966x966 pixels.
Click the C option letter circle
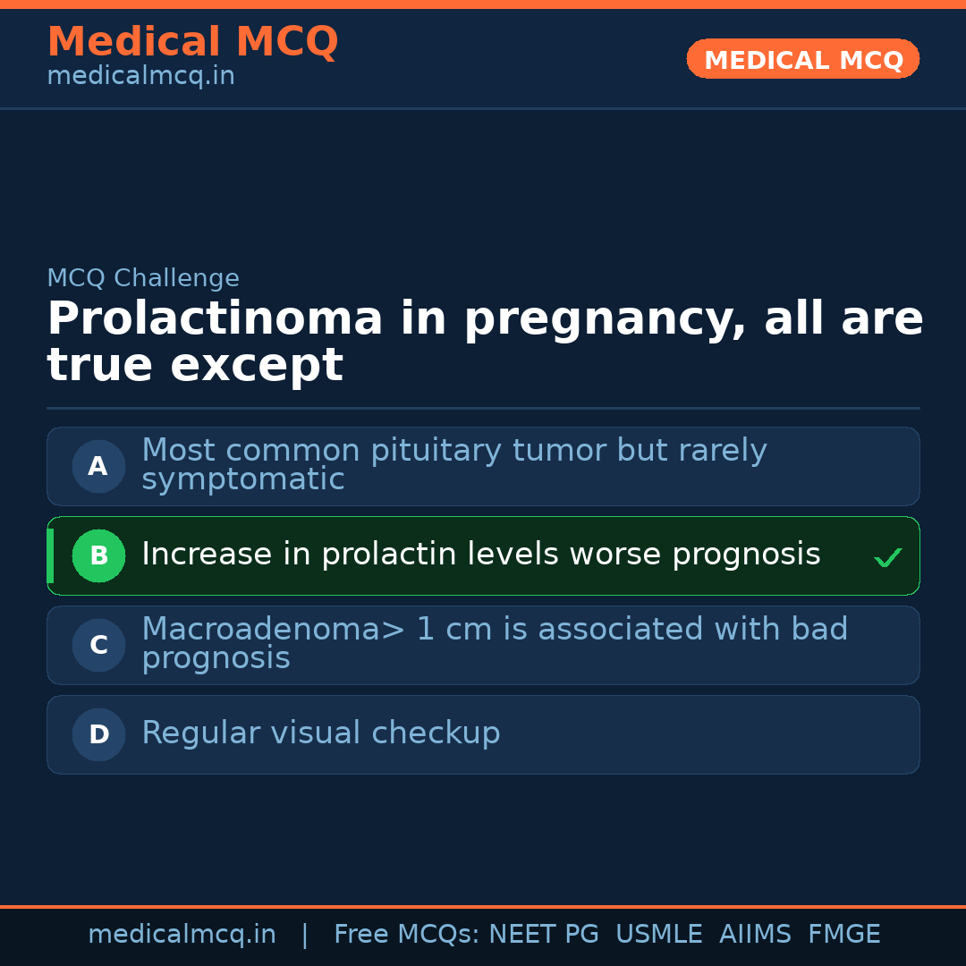tap(98, 645)
